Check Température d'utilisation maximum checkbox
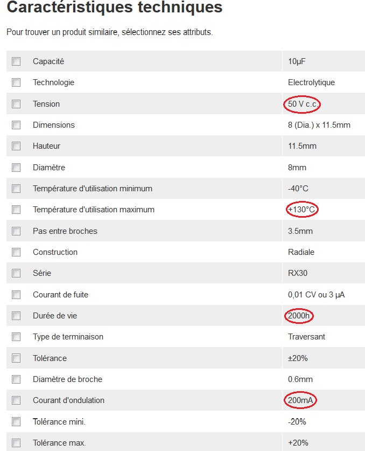 [16, 210]
